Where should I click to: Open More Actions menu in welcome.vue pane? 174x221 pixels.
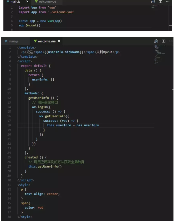coord(171,41)
